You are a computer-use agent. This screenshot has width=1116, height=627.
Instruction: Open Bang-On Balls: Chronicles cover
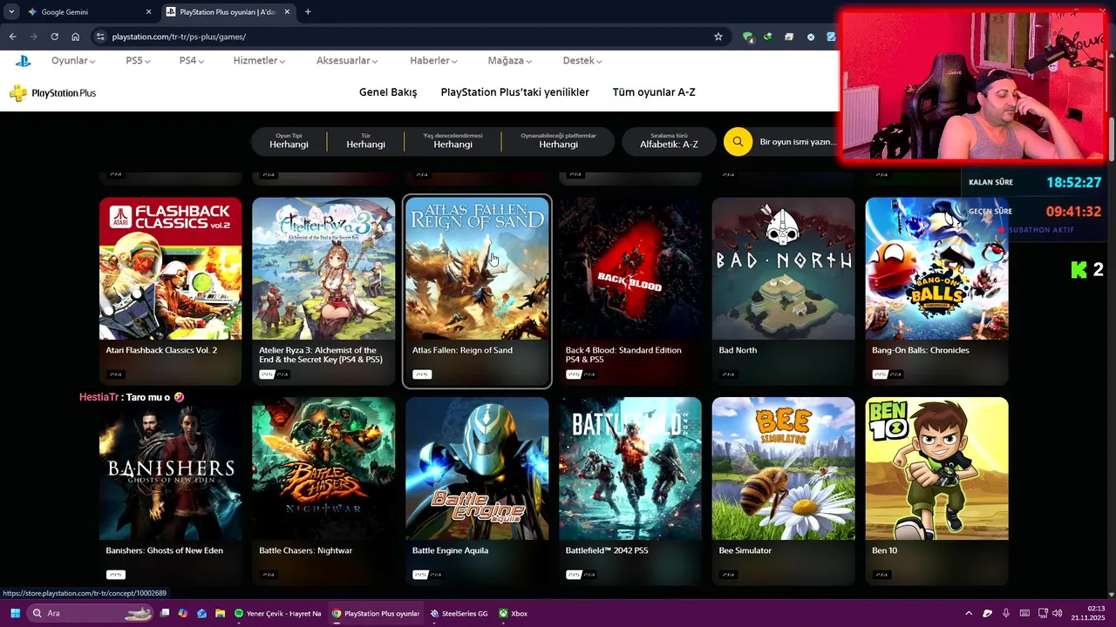coord(937,268)
